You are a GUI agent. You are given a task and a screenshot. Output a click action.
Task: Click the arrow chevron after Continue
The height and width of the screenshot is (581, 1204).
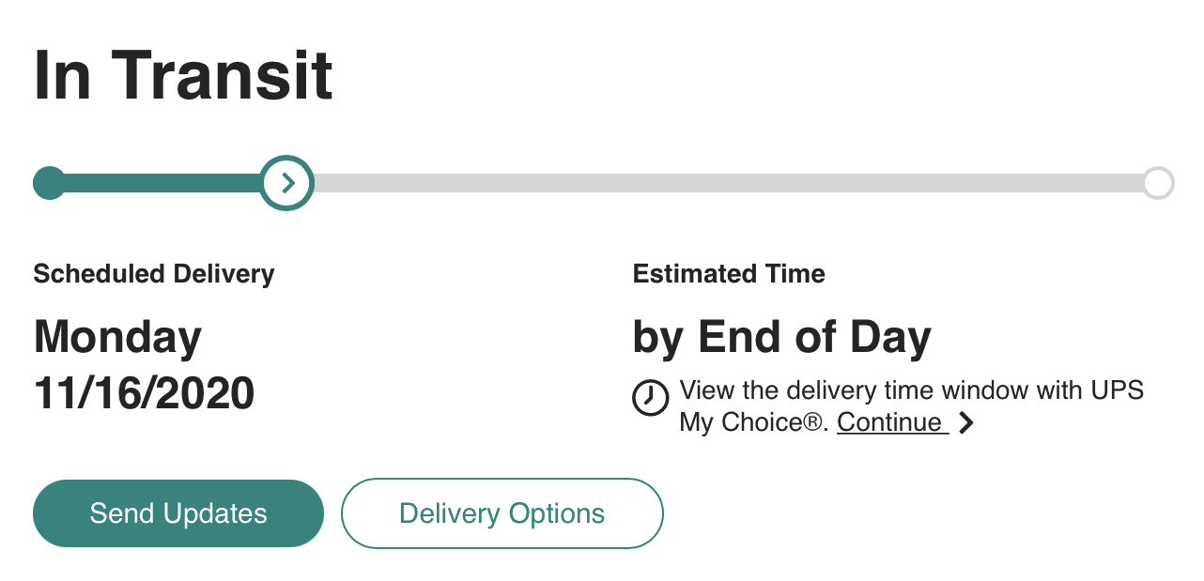(966, 422)
